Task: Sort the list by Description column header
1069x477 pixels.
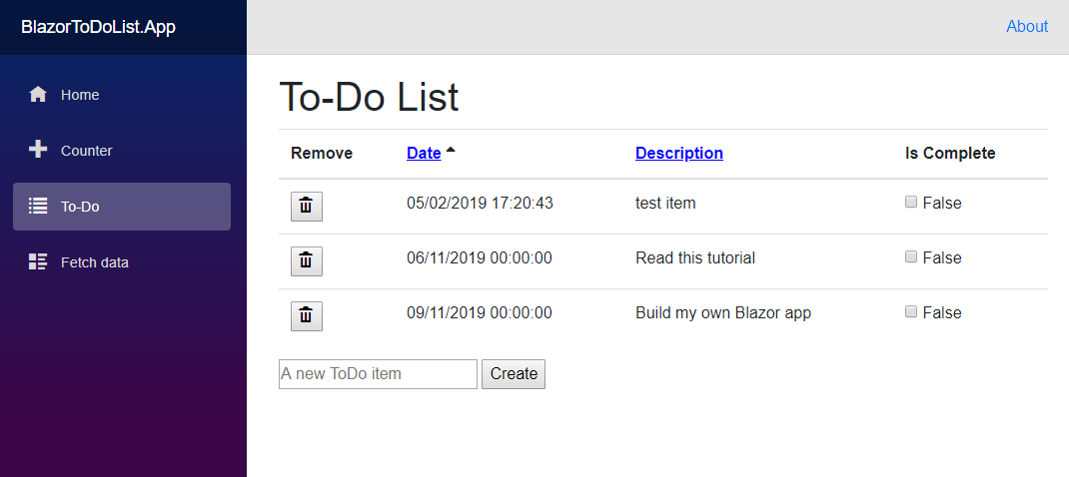Action: [679, 154]
